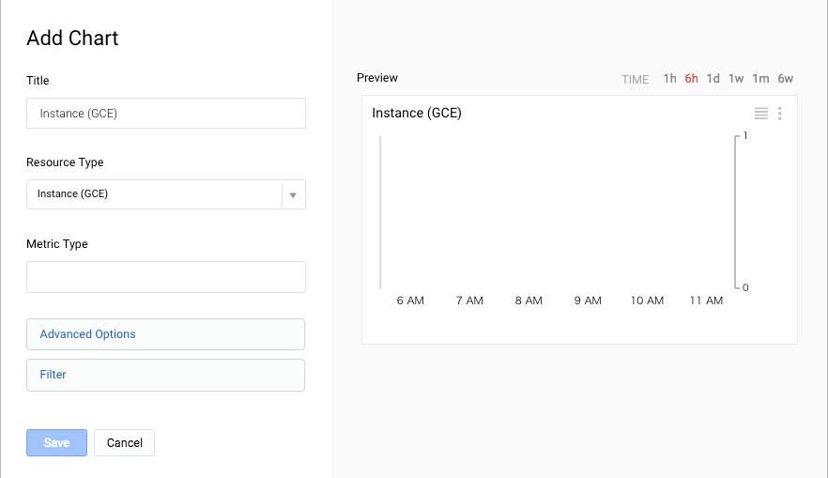Click the 9 AM axis label
Image resolution: width=828 pixels, height=478 pixels.
588,301
